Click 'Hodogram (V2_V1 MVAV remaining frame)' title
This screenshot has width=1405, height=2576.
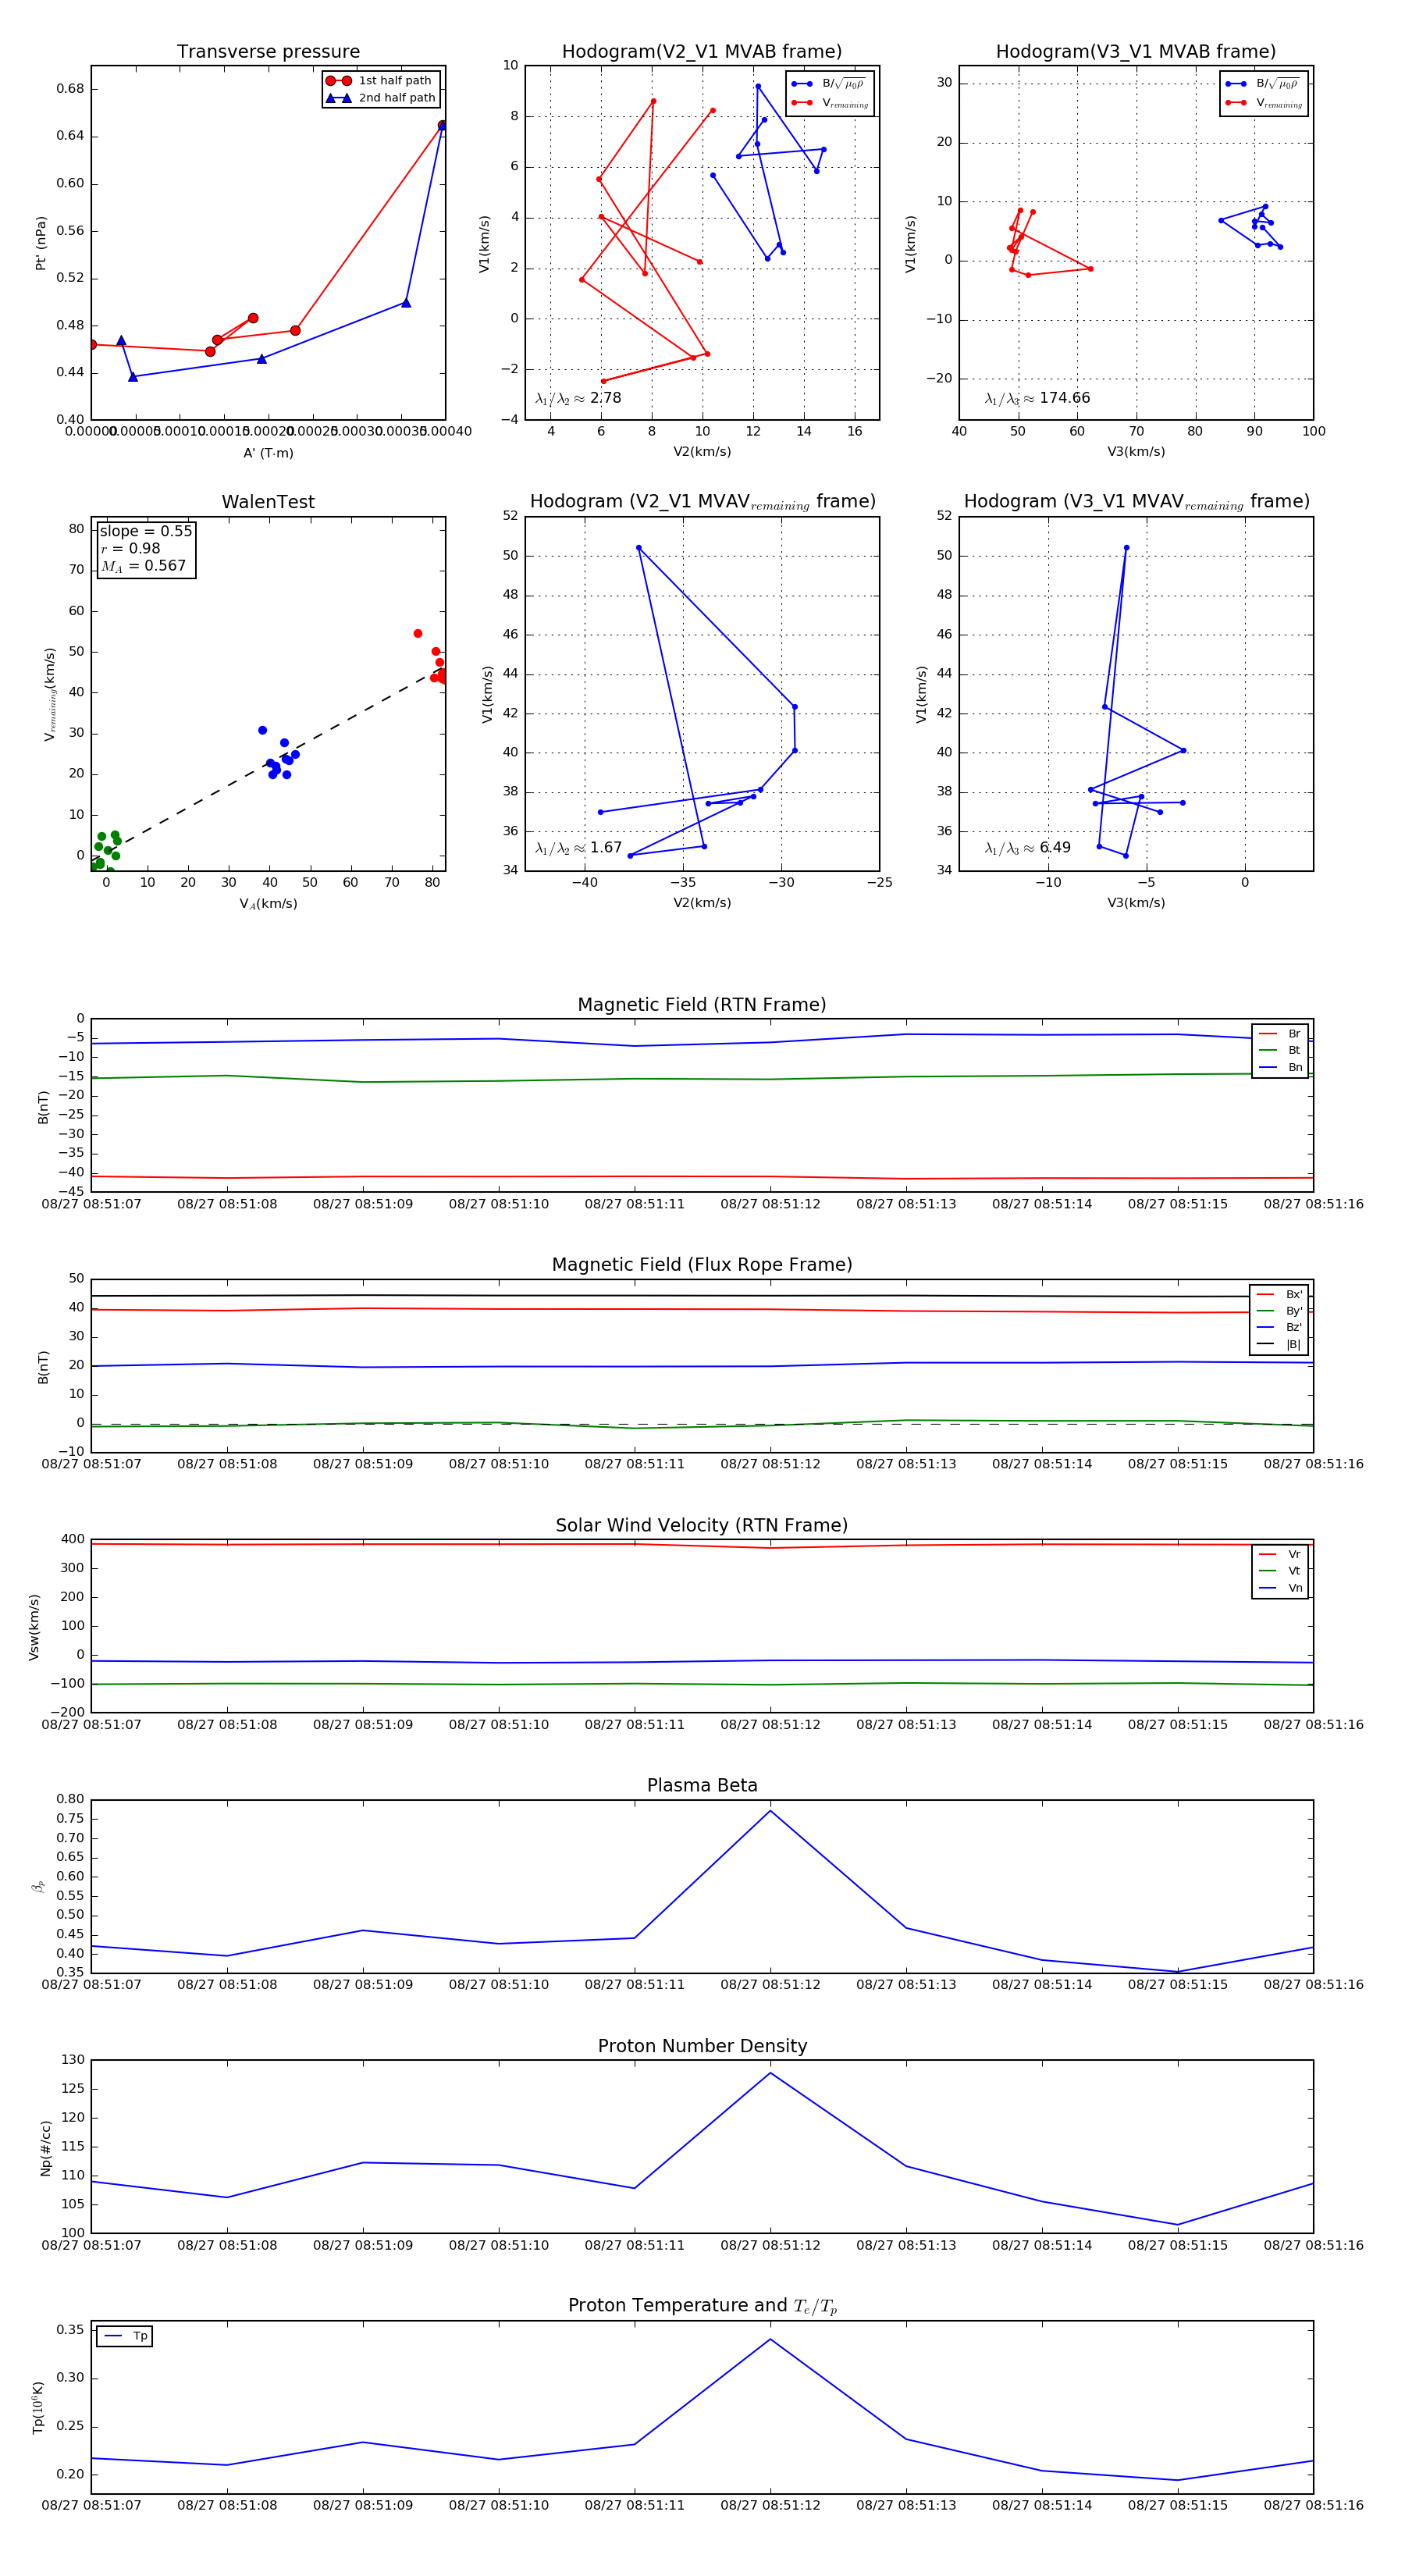(702, 502)
